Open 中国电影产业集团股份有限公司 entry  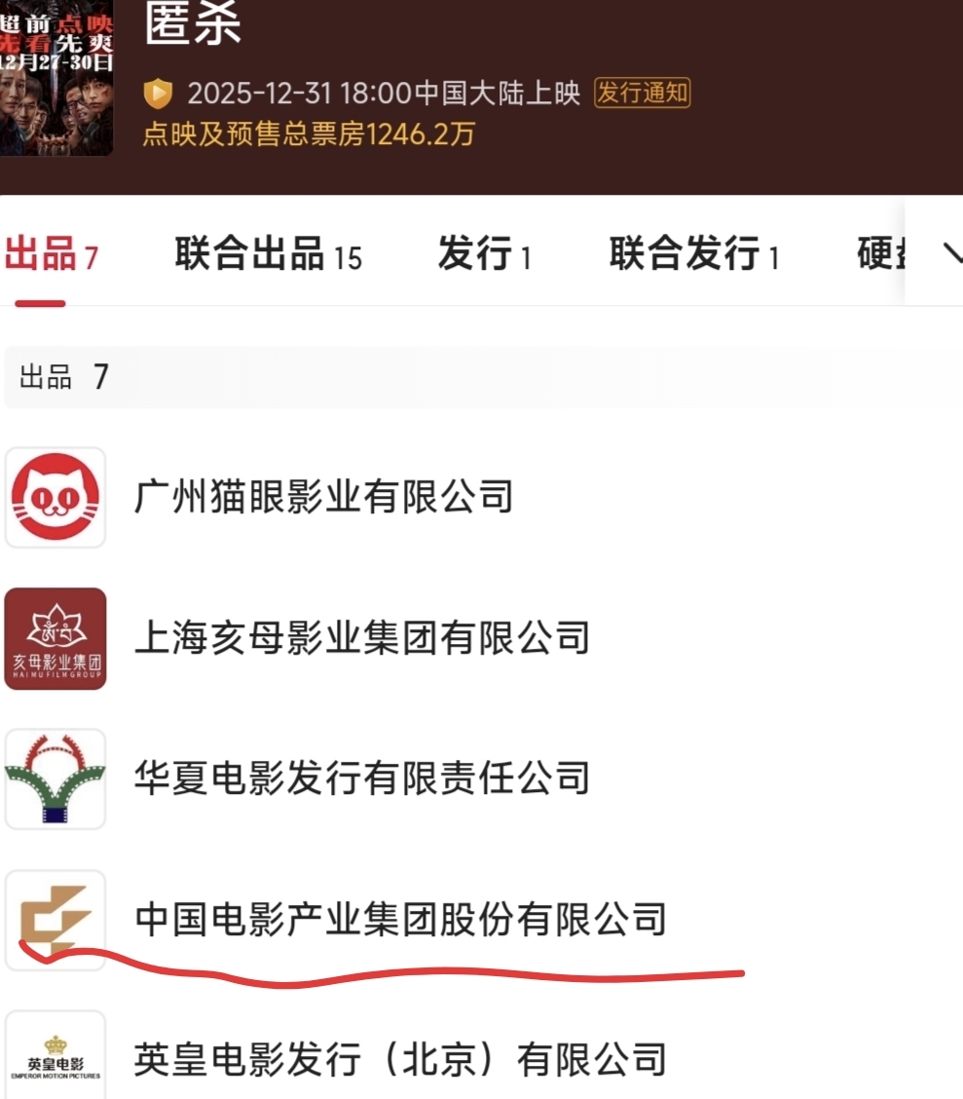point(400,919)
